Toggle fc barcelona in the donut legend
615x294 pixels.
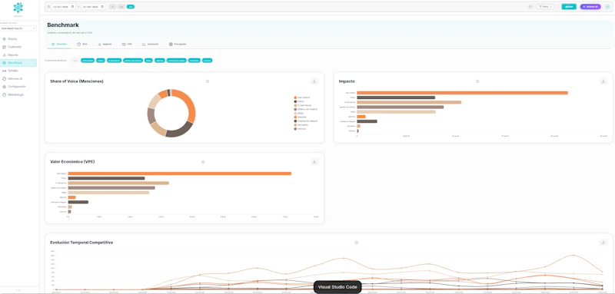[302, 105]
